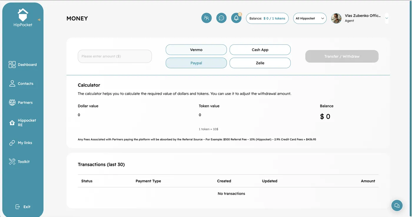Click the user profile avatar photo
412x217 pixels.
(x=336, y=18)
